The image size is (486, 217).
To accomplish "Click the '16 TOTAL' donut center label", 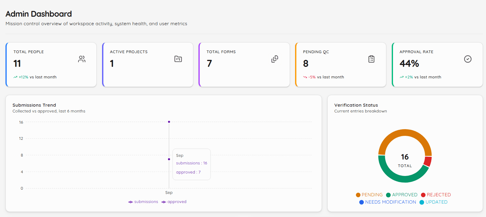I will (x=405, y=160).
